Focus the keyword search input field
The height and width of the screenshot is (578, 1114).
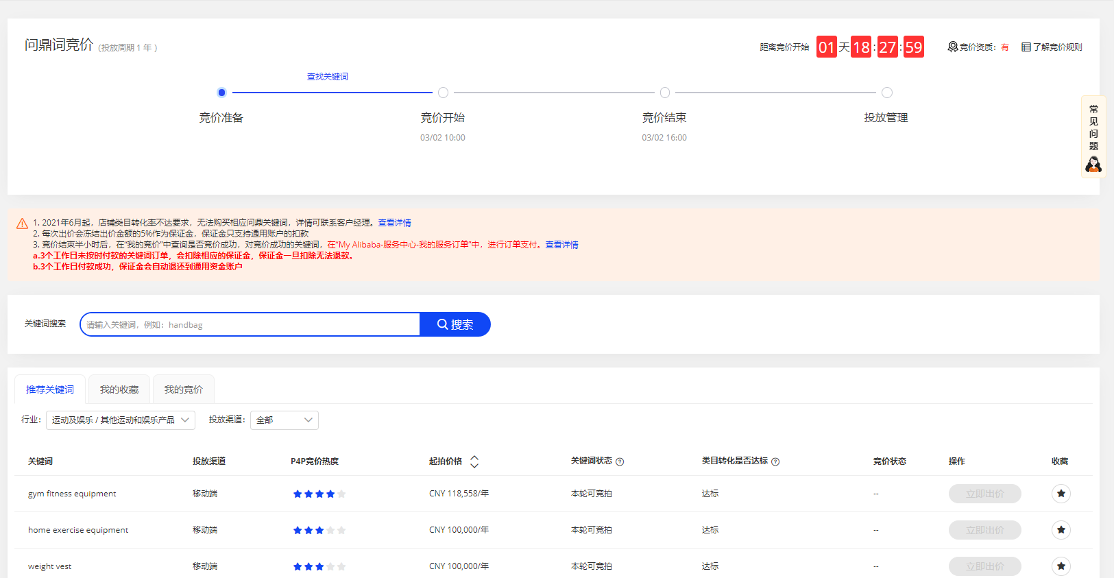click(250, 324)
